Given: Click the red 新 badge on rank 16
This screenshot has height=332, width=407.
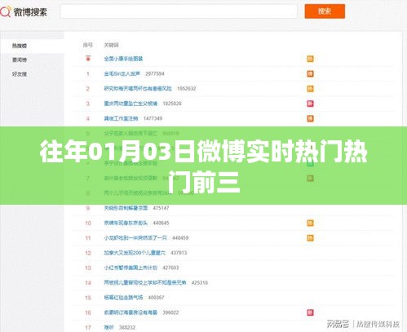Looking at the screenshot, I should [x=310, y=312].
